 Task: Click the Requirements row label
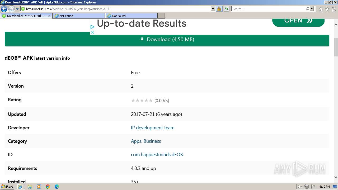[x=22, y=168]
